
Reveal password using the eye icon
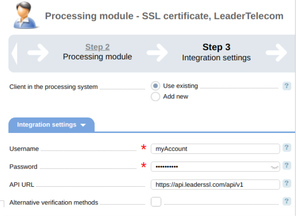(274, 167)
